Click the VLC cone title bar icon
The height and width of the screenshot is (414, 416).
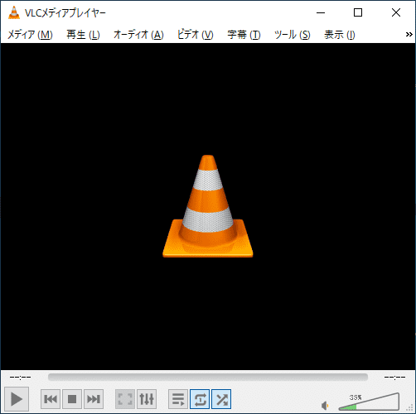(x=14, y=12)
